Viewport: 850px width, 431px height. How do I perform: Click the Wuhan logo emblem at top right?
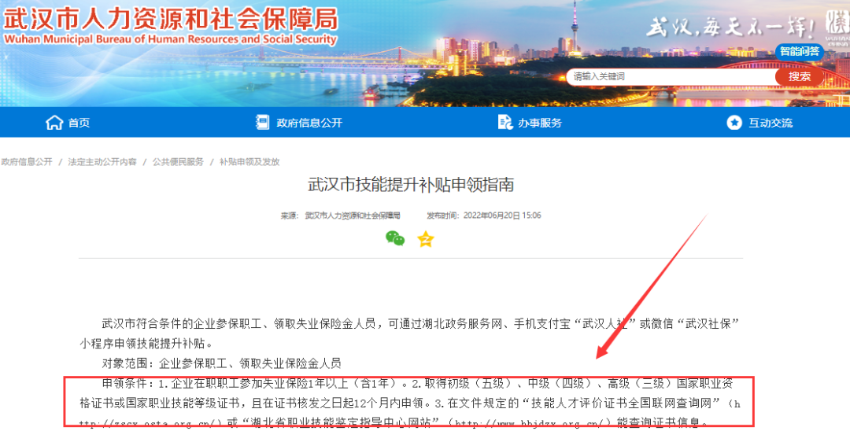coord(837,26)
